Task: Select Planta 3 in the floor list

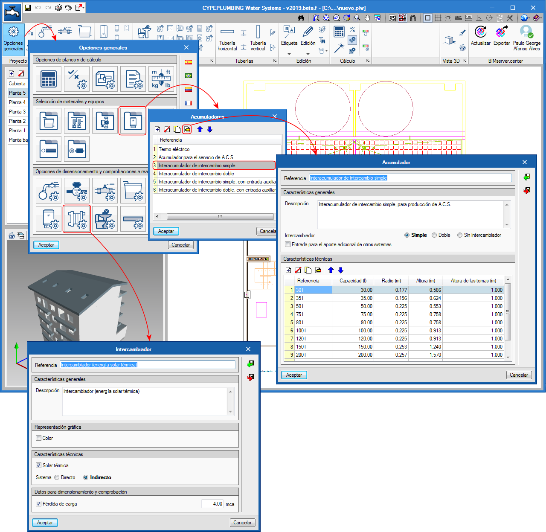Action: (x=17, y=112)
